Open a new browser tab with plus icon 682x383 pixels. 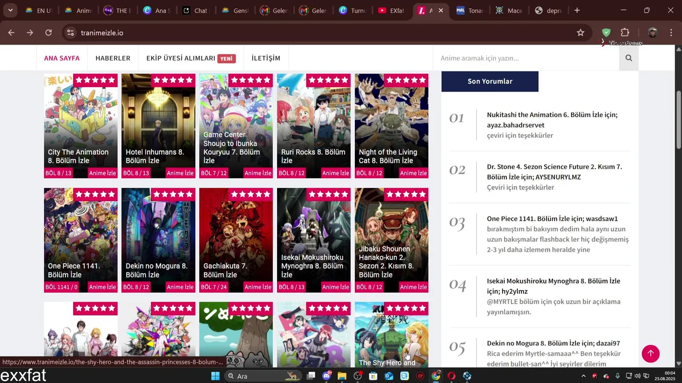[x=577, y=10]
